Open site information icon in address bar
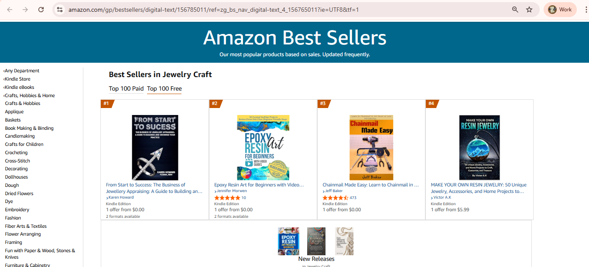Viewport: 589px width, 267px height. pyautogui.click(x=60, y=10)
